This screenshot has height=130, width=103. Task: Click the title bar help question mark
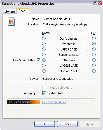point(95,3)
